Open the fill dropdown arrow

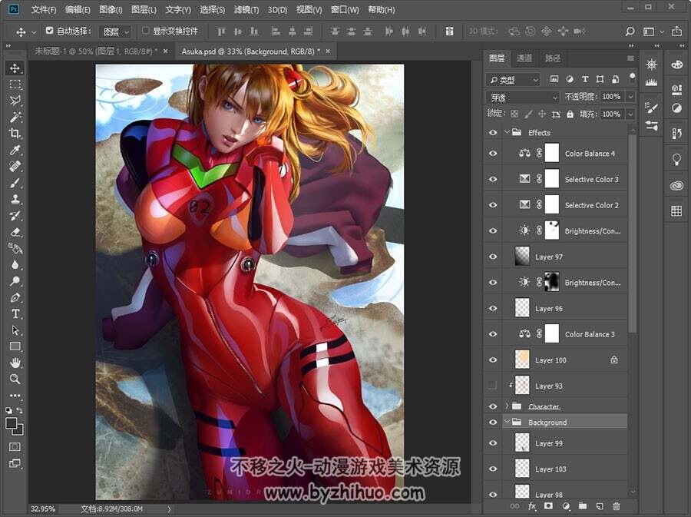coord(630,114)
